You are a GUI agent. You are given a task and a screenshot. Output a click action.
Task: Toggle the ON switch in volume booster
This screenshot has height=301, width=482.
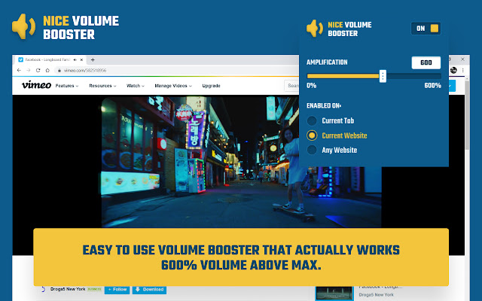coord(426,29)
